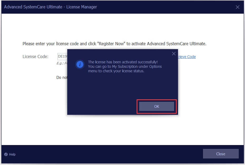Click the 'Please enter your license code' instruction text
Screen dimensions: 245x165
pos(114,44)
